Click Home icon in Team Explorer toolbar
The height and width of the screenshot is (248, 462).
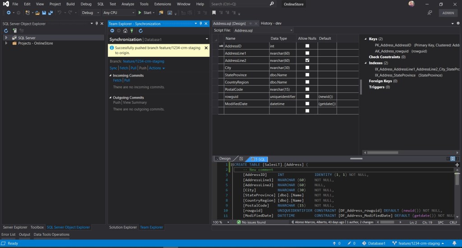(125, 31)
